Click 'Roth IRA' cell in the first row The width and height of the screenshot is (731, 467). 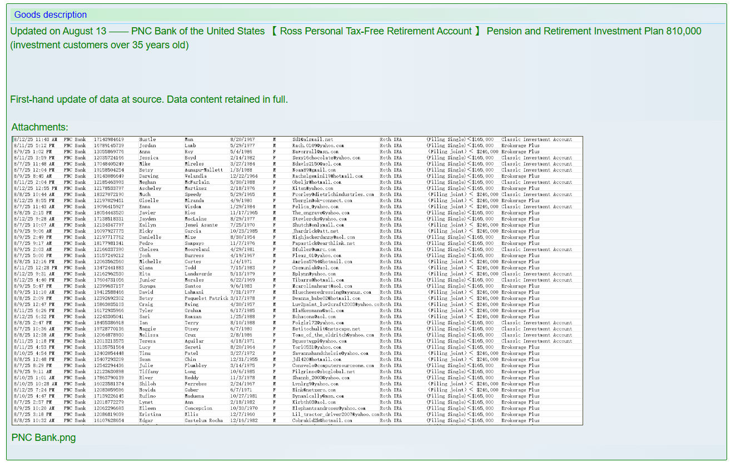pos(391,139)
